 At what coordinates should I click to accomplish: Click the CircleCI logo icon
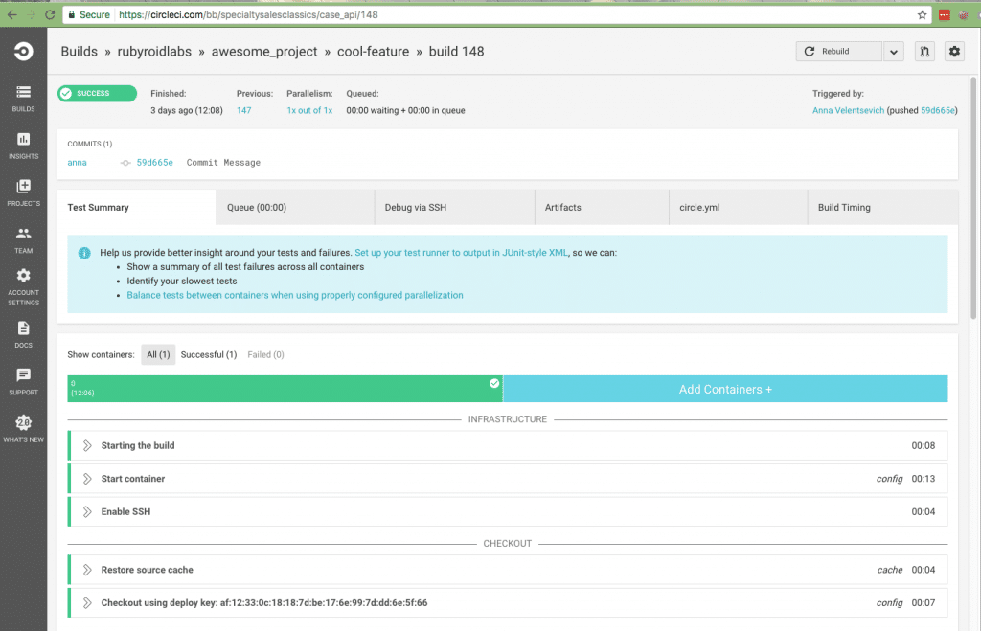pos(23,52)
